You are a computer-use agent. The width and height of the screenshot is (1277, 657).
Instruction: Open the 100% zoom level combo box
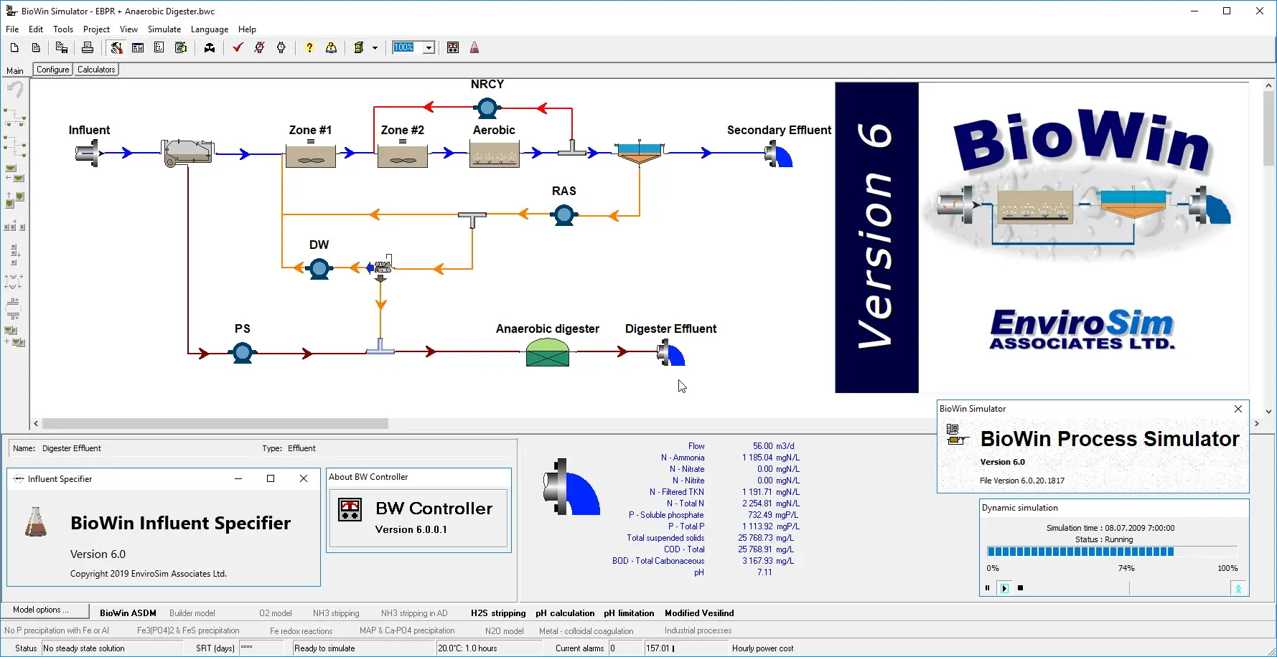(413, 47)
